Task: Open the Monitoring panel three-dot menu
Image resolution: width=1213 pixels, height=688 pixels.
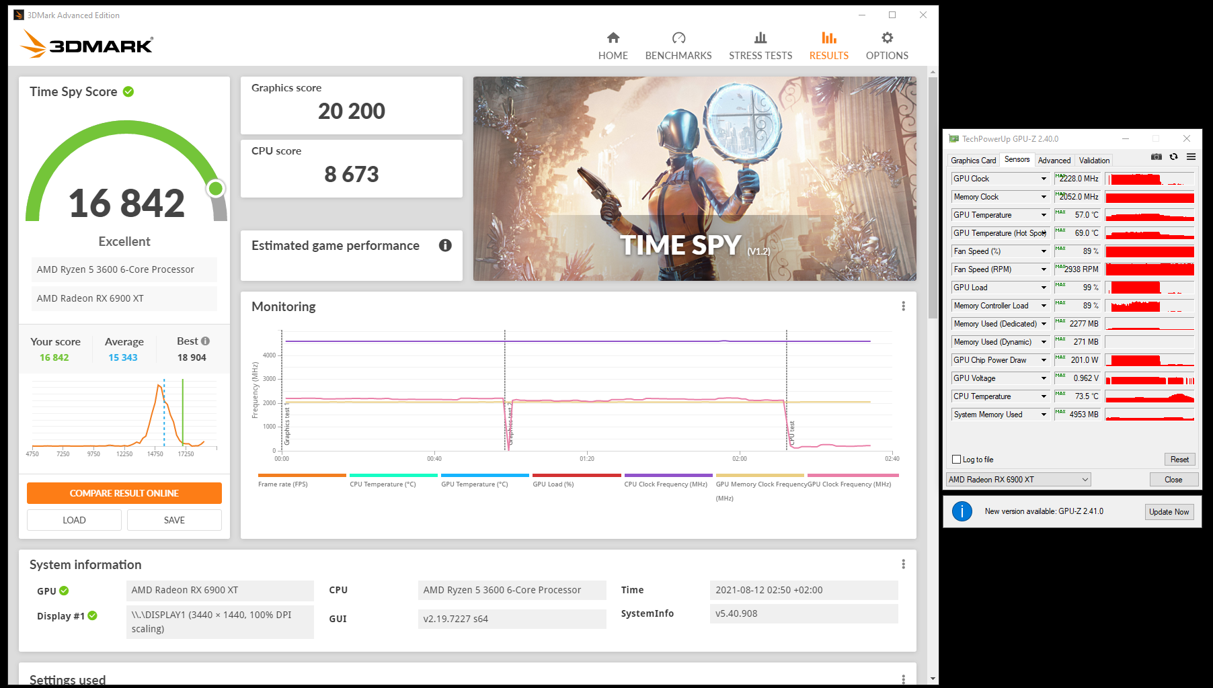Action: coord(903,306)
